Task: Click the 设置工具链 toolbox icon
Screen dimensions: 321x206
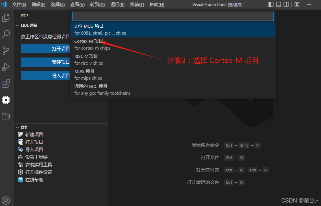Action: (21, 157)
